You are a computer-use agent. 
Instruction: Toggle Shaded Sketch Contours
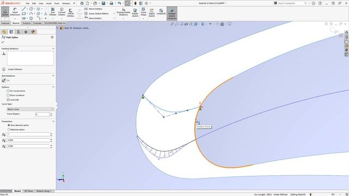[x=172, y=14]
